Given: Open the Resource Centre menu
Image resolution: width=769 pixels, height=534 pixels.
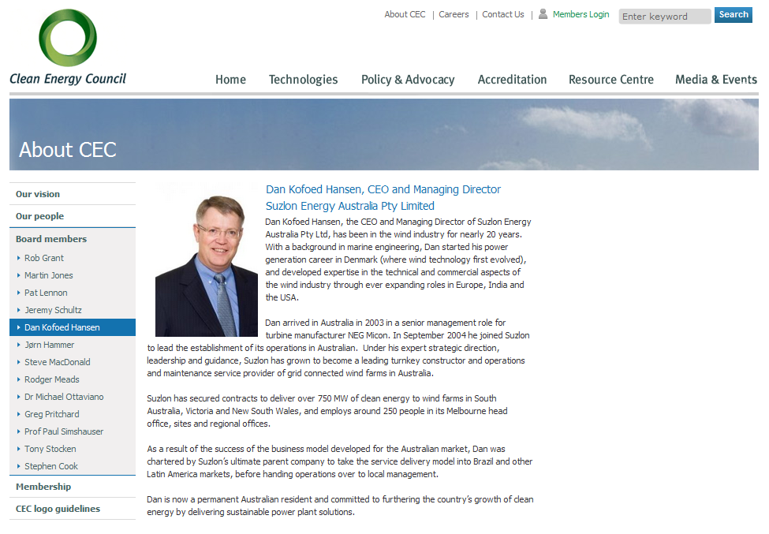Looking at the screenshot, I should point(611,80).
